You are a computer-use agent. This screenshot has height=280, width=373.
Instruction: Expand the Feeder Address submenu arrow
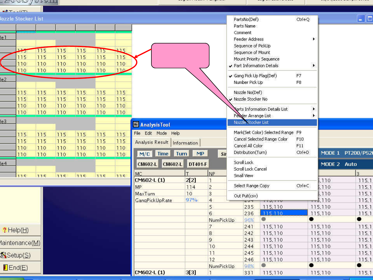pos(314,39)
